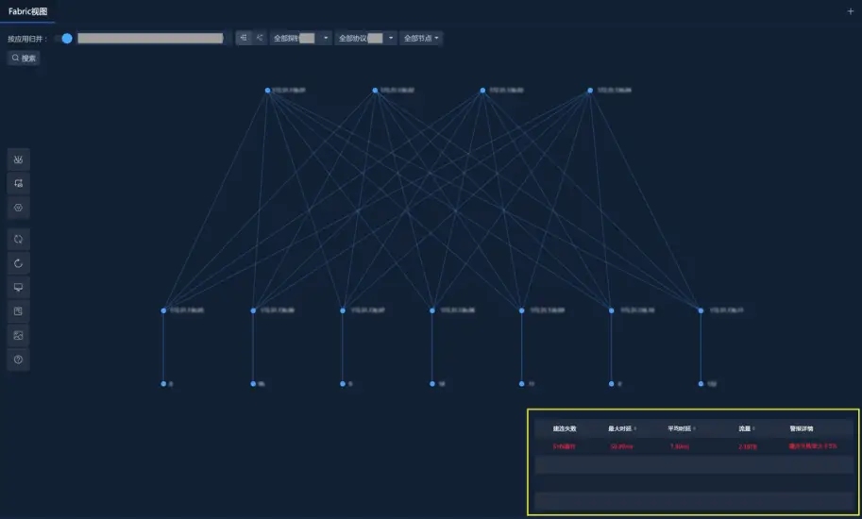Viewport: 862px width, 519px height.
Task: Click the circular refresh icon in sidebar
Action: [18, 263]
